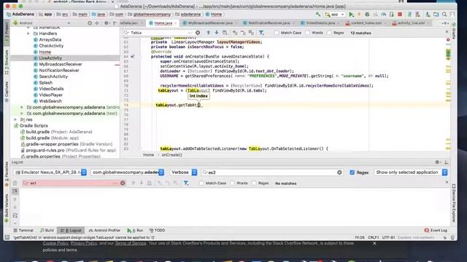This screenshot has height=262, width=467.
Task: Select VideoPlayer class in project tree
Action: click(50, 95)
